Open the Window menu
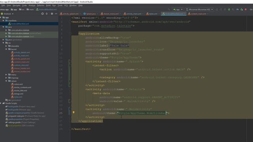The width and height of the screenshot is (253, 142). click(73, 6)
